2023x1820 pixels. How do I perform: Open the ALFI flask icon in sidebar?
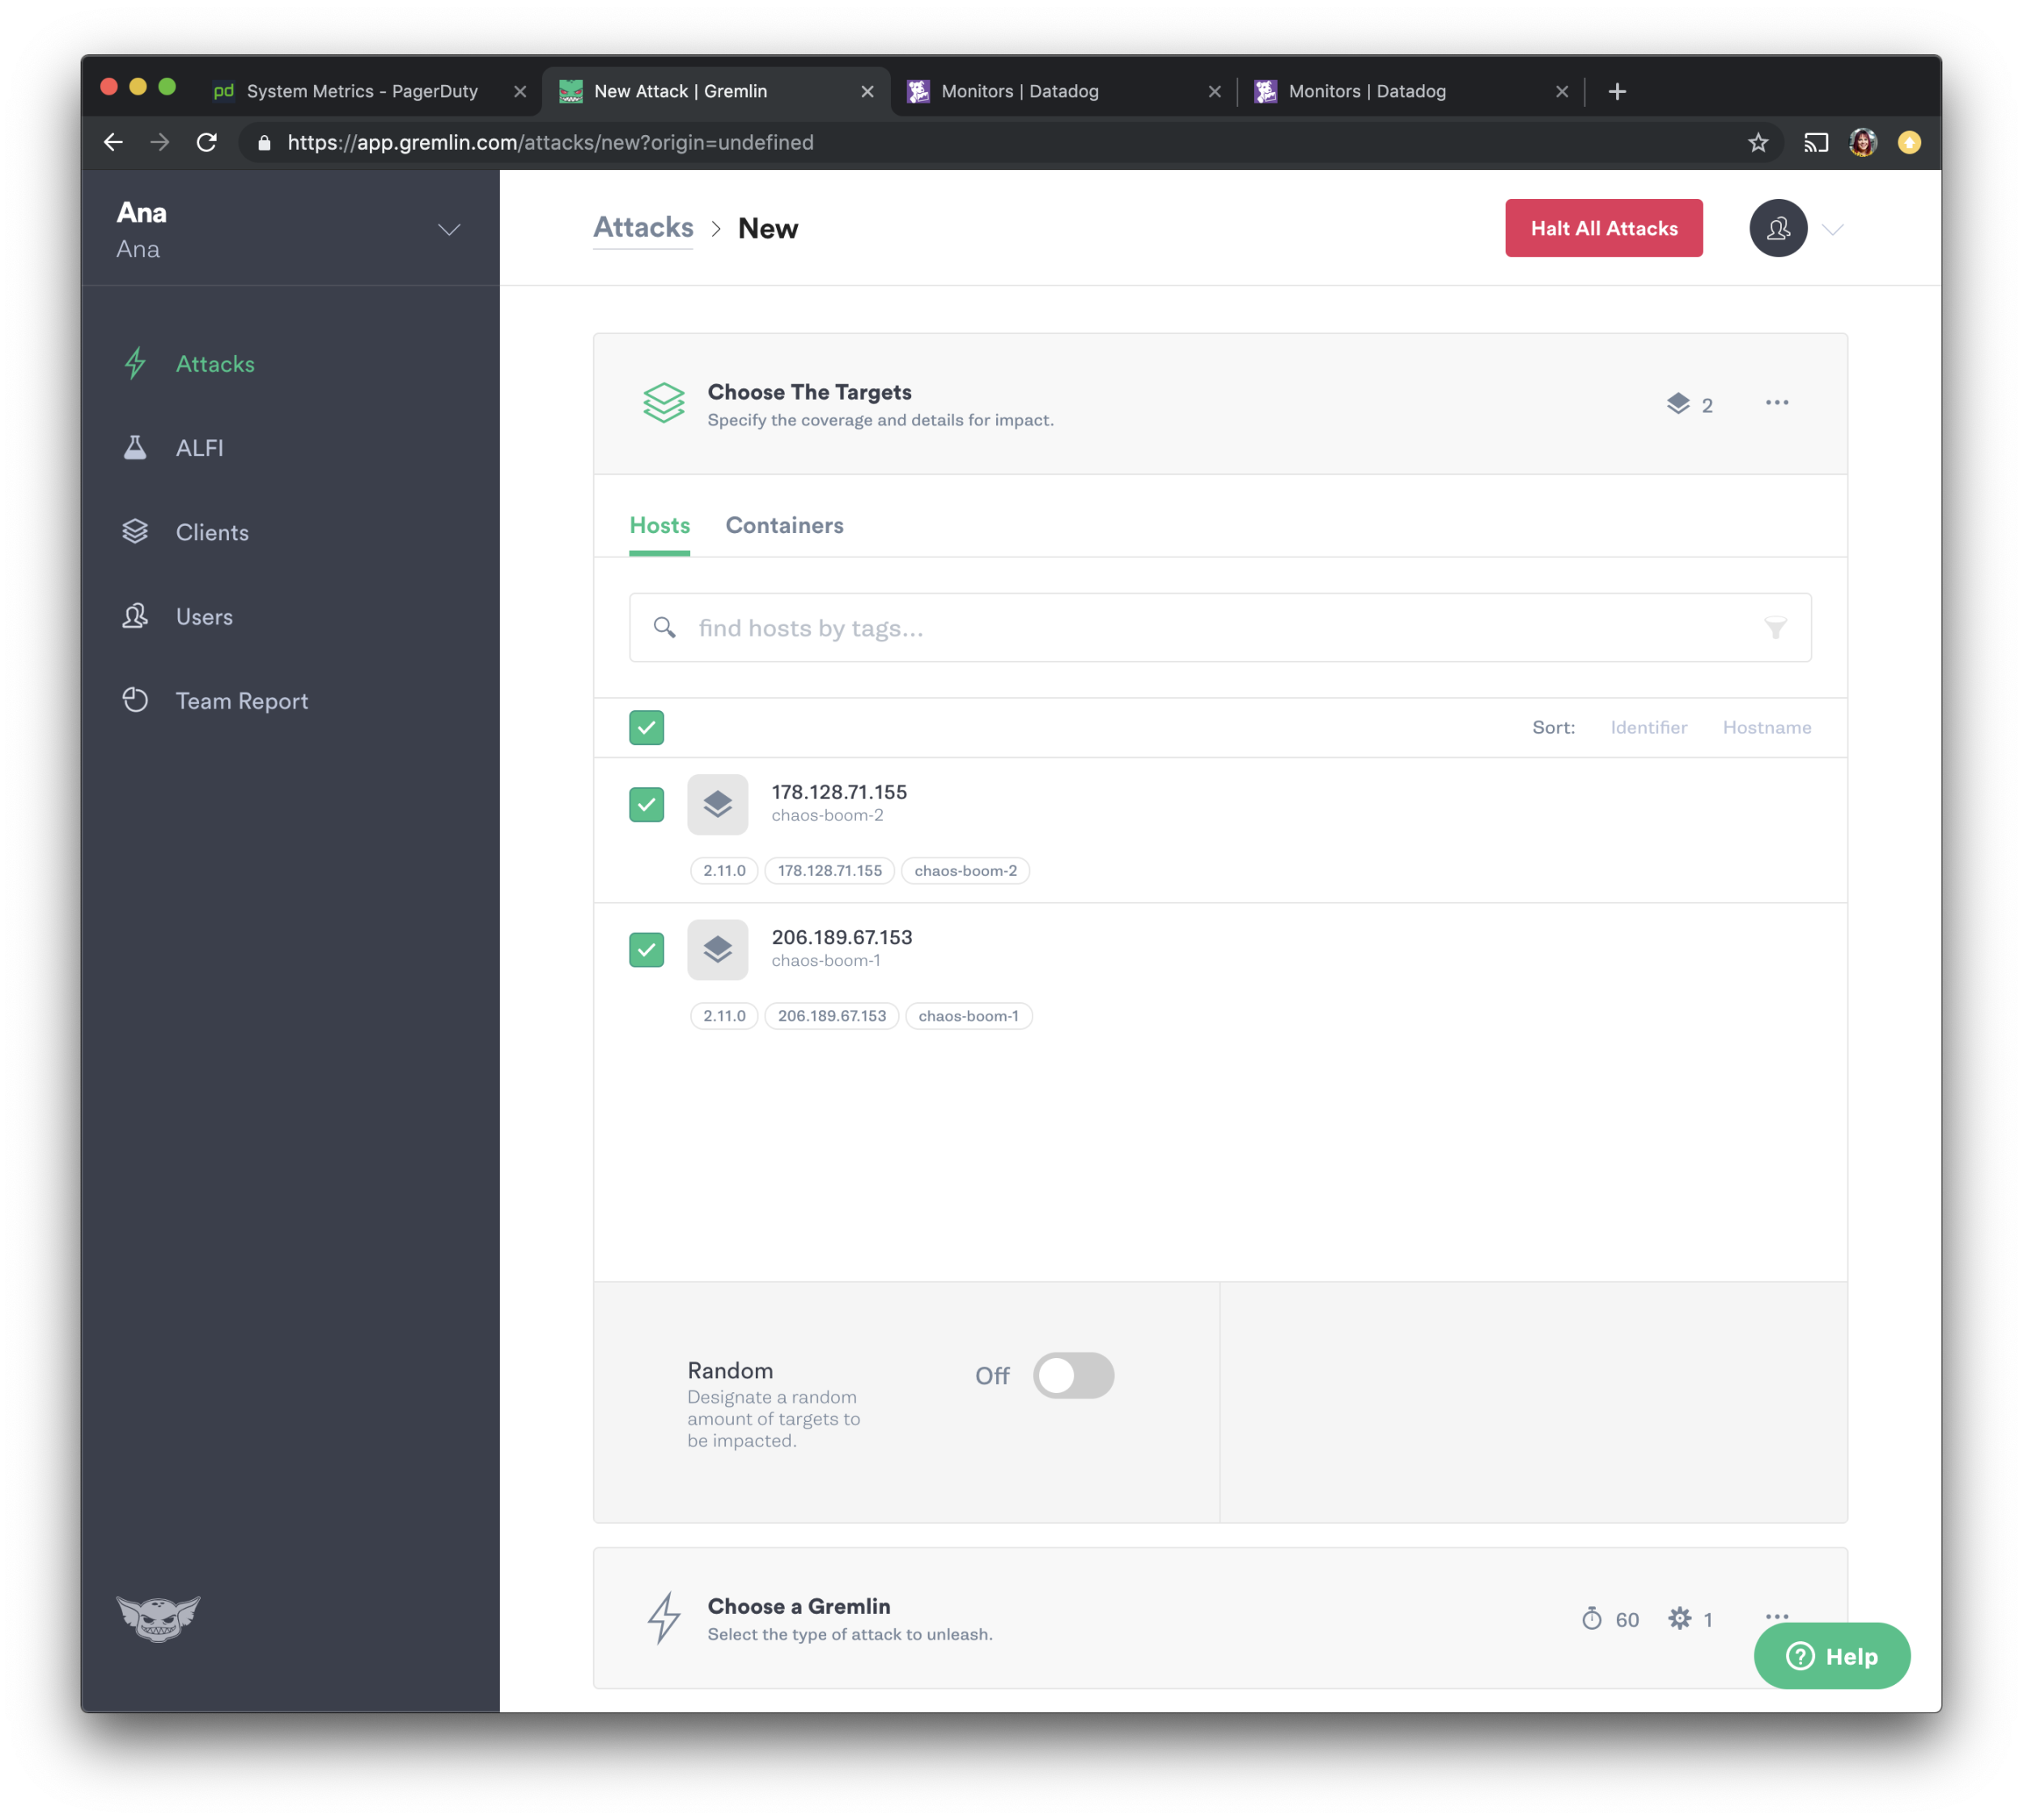pyautogui.click(x=136, y=447)
